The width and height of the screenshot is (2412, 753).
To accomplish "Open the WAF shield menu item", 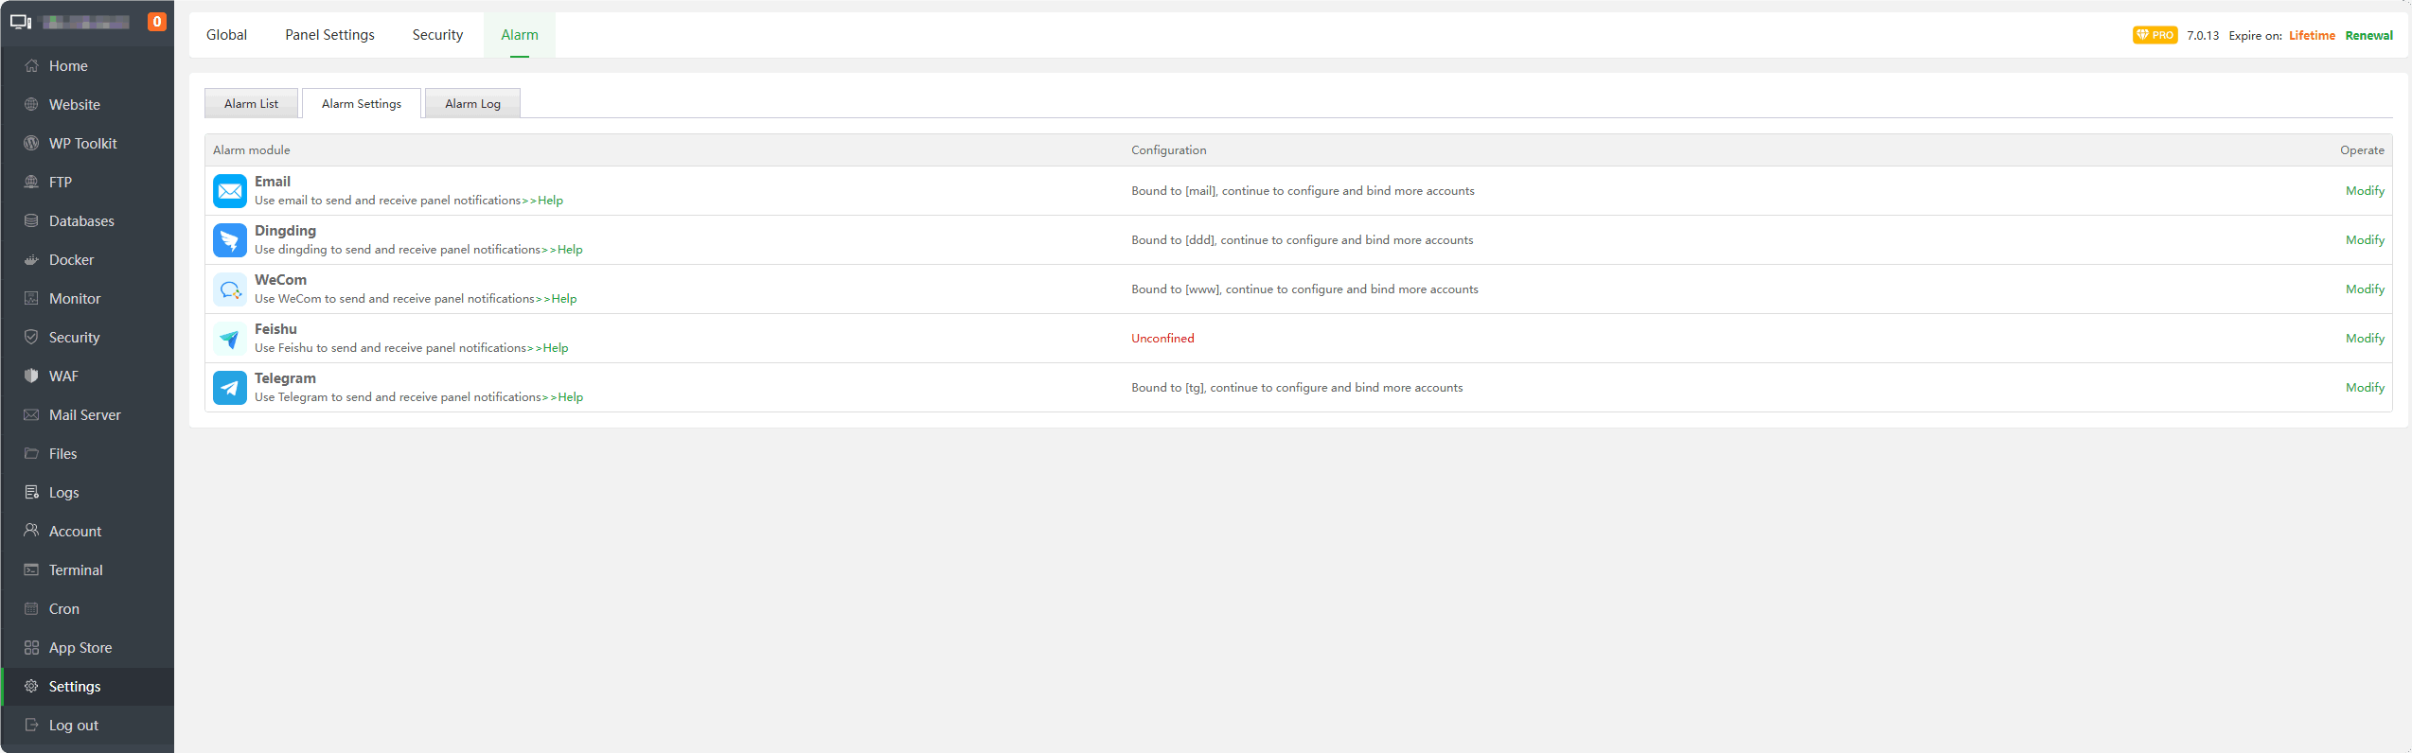I will coord(63,376).
